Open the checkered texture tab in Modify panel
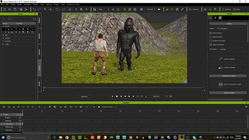 coord(220,18)
